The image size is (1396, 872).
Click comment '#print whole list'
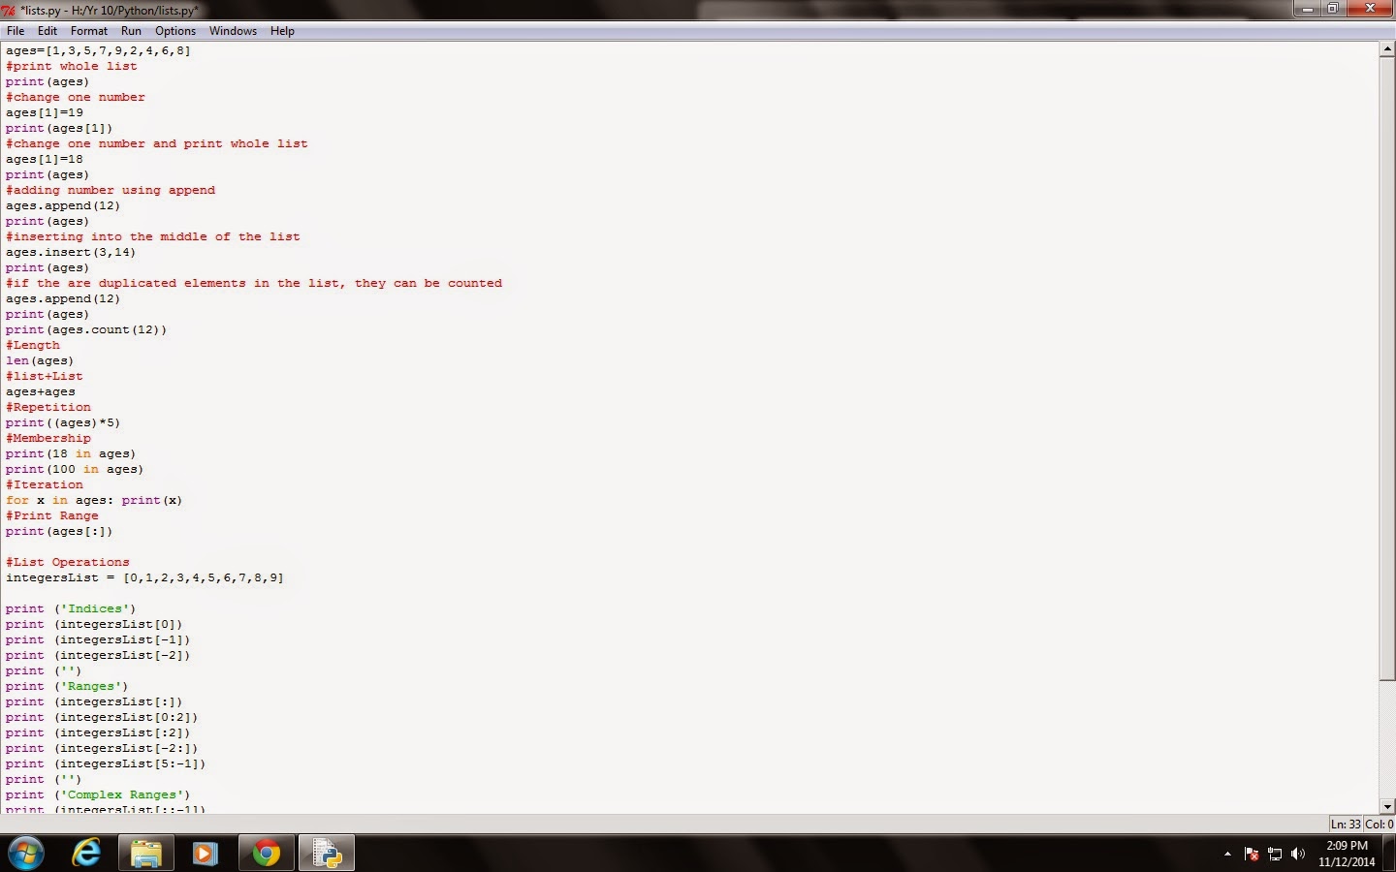[x=71, y=66]
